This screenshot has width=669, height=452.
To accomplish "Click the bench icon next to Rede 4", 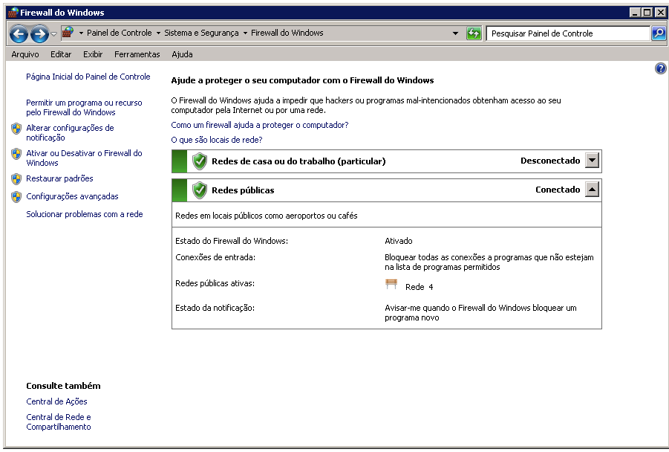I will pos(391,284).
